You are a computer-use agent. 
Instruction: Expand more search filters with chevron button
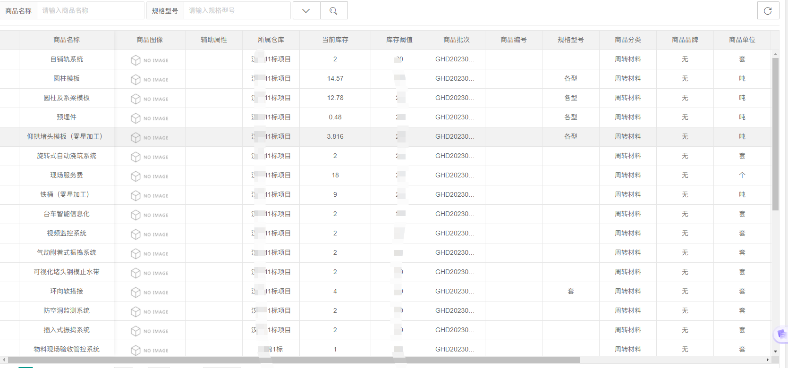pyautogui.click(x=306, y=10)
